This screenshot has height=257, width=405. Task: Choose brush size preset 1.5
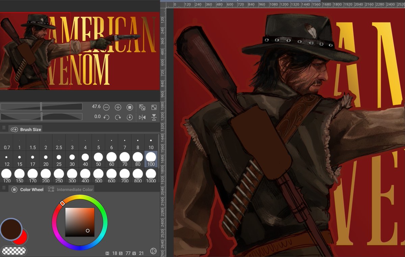click(x=33, y=143)
